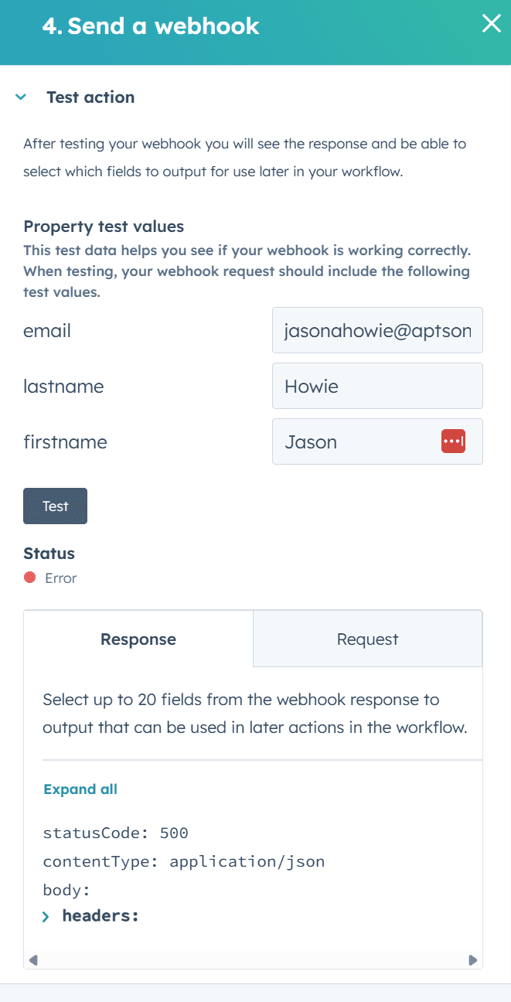This screenshot has height=1002, width=511.
Task: Close the Send a webhook panel
Action: tap(492, 24)
